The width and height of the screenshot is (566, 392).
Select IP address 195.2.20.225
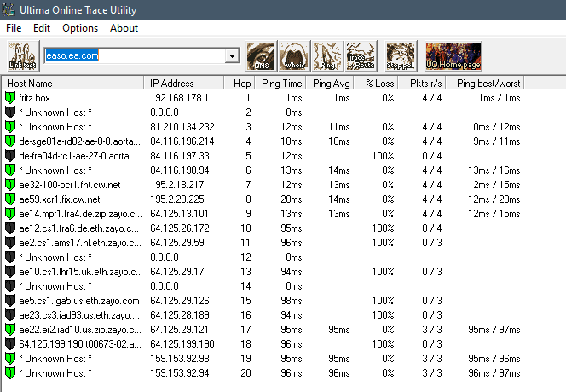click(177, 199)
